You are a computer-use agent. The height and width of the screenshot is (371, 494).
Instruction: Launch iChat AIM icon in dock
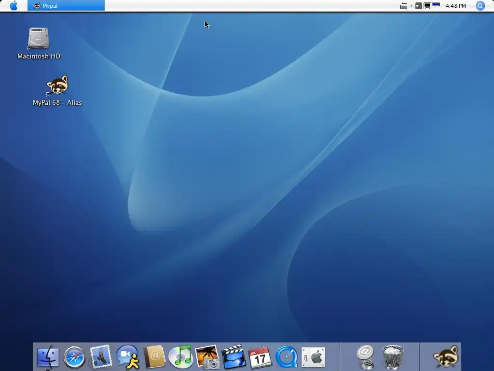coord(127,357)
